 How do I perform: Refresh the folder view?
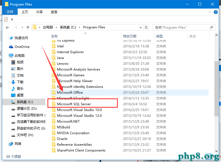(x=146, y=28)
